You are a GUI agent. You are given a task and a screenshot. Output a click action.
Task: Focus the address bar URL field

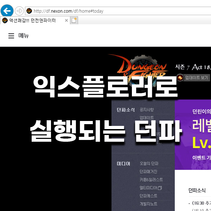click(119, 11)
